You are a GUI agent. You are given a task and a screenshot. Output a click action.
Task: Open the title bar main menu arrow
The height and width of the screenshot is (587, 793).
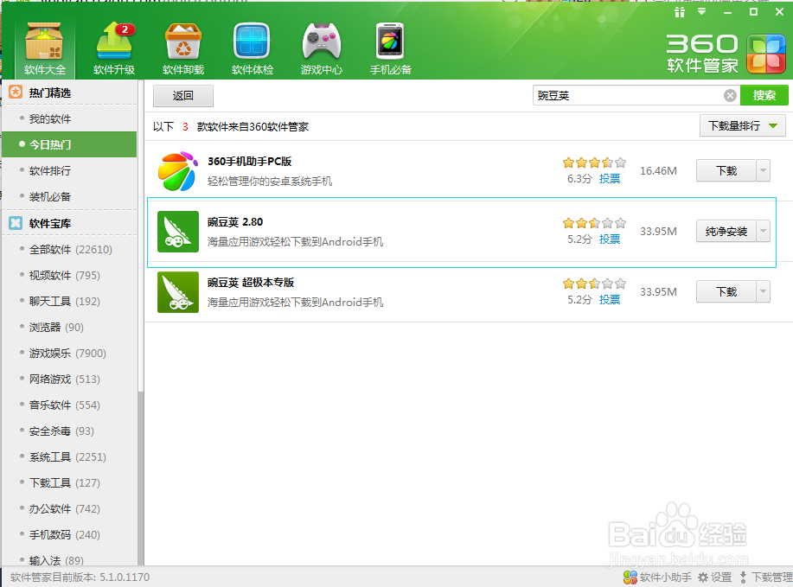[x=702, y=11]
